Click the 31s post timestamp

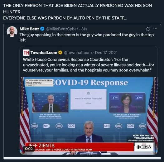point(84,29)
